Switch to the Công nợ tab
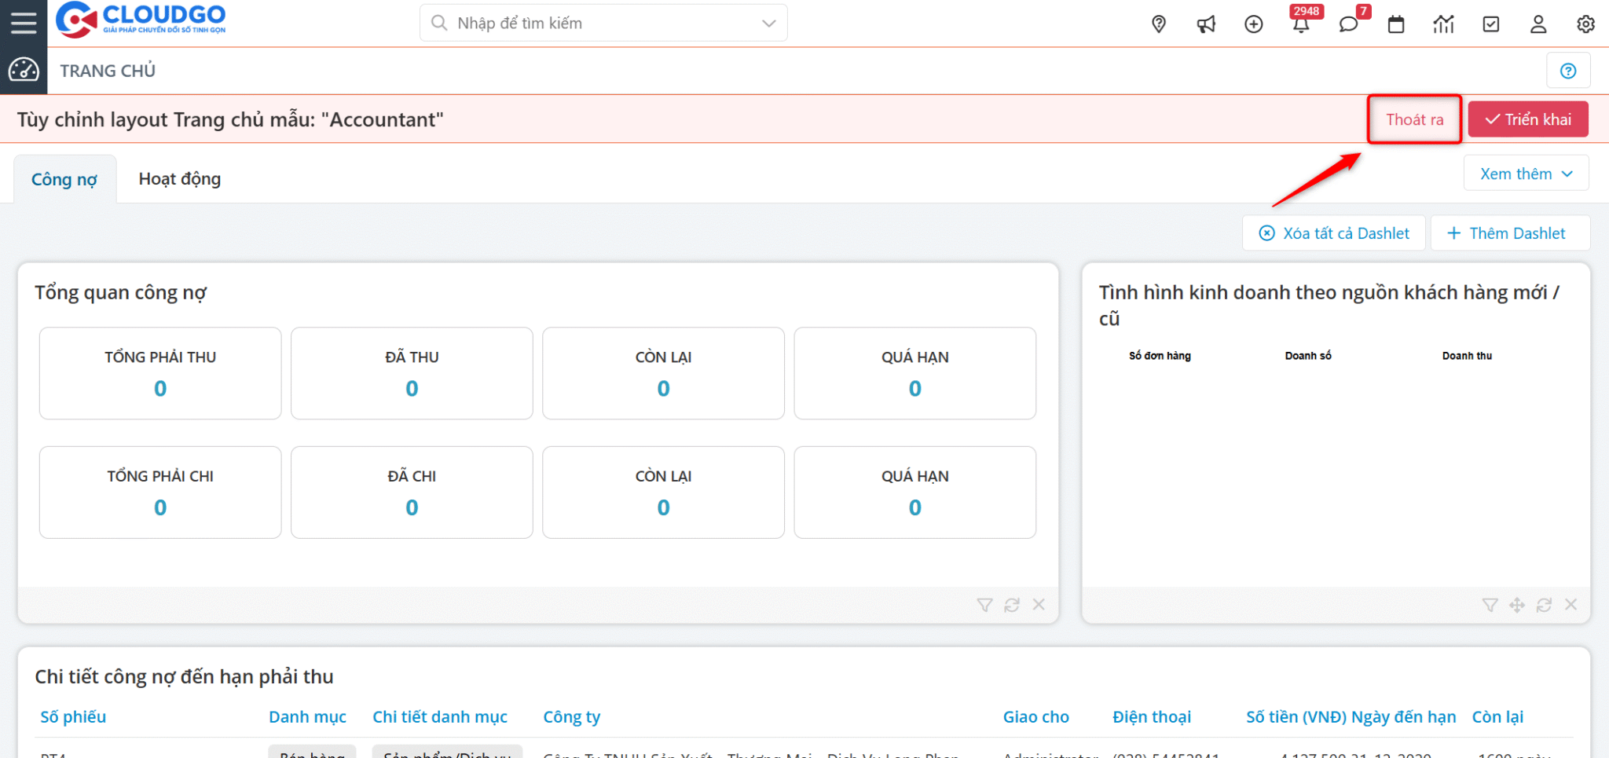Image resolution: width=1609 pixels, height=758 pixels. pos(64,179)
